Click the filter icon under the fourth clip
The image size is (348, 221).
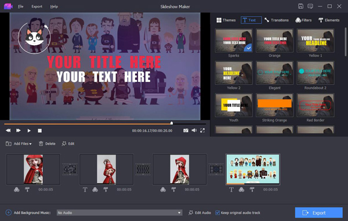[241, 190]
